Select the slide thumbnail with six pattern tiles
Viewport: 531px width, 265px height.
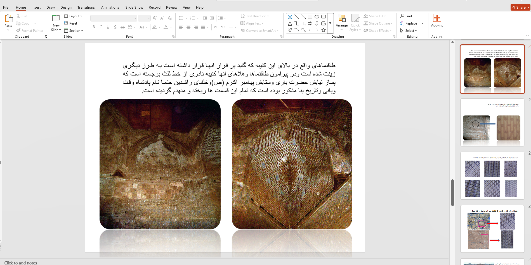pyautogui.click(x=492, y=176)
